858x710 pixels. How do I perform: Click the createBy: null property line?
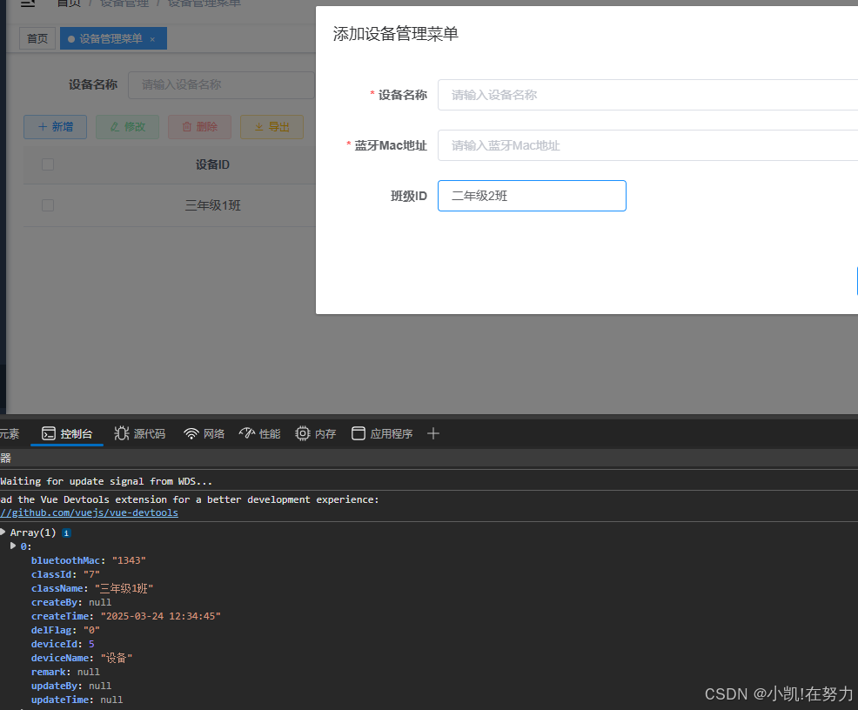point(71,602)
